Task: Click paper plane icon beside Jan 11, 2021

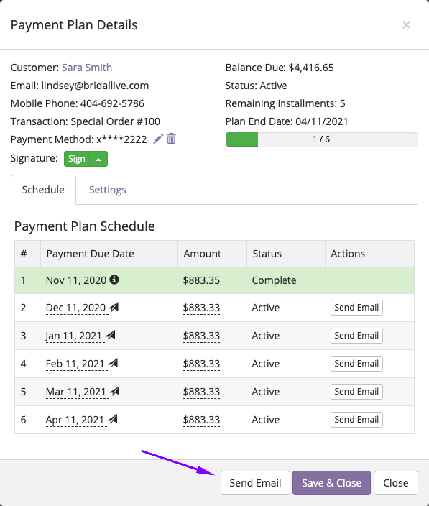Action: point(111,335)
